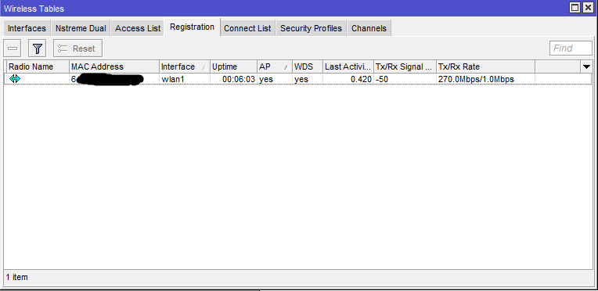The height and width of the screenshot is (291, 598).
Task: Select the wireless link icon in the row
Action: coord(15,79)
